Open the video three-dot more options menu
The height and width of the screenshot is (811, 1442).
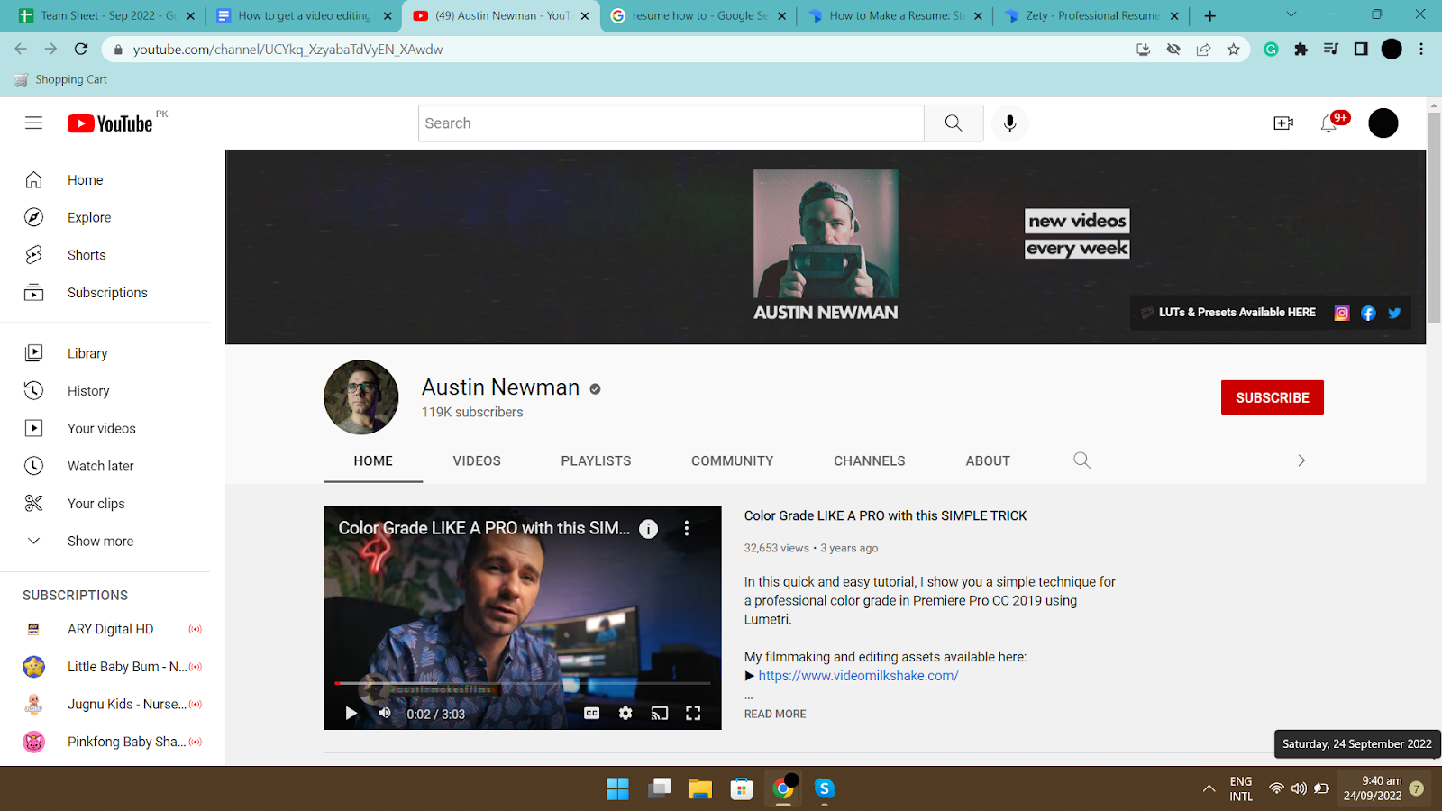coord(687,529)
